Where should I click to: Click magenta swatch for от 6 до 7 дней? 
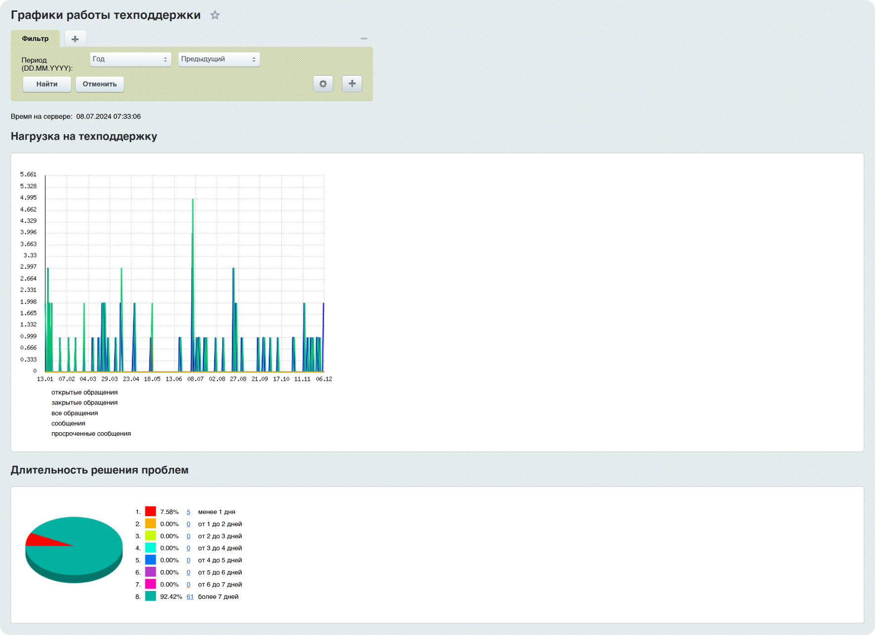pyautogui.click(x=151, y=584)
